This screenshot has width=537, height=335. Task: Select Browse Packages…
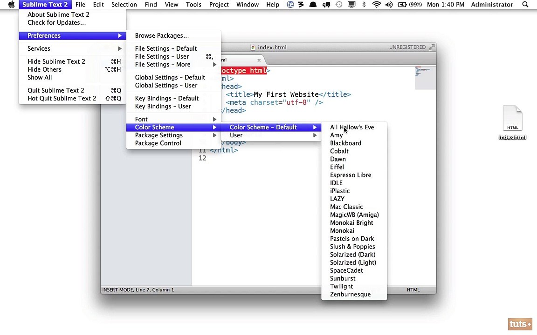coord(173,35)
